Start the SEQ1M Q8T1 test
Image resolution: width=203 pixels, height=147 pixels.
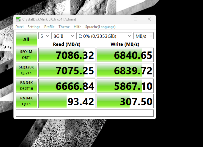pyautogui.click(x=26, y=55)
